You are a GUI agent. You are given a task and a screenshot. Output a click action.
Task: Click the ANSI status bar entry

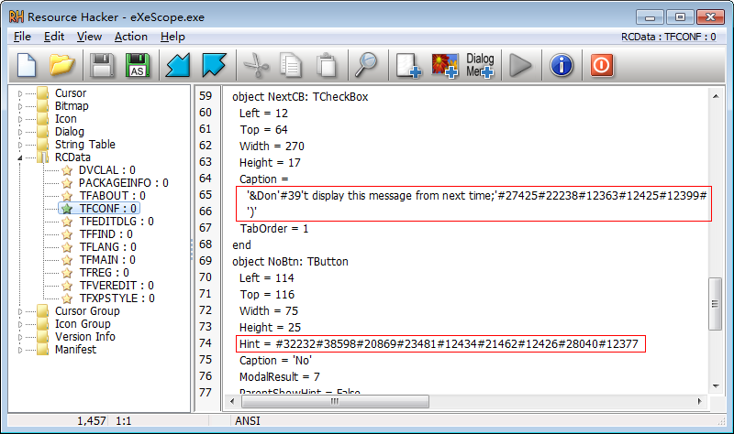[247, 421]
